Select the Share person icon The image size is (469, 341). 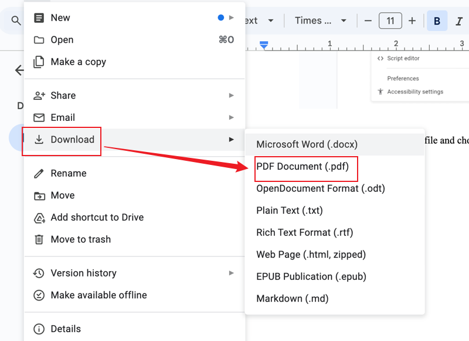(38, 95)
